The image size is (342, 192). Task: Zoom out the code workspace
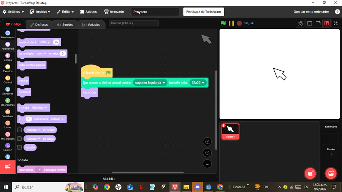pos(207,153)
